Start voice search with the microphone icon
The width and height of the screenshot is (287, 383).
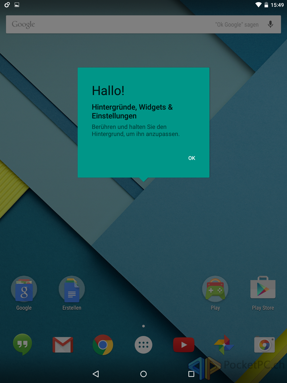(x=270, y=24)
